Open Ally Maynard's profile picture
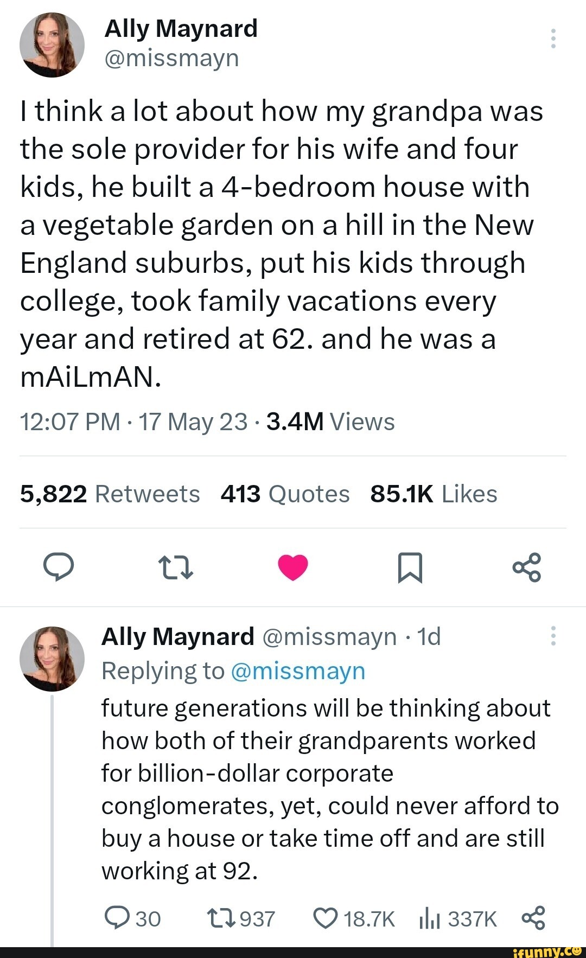This screenshot has height=958, width=586. coord(53,45)
